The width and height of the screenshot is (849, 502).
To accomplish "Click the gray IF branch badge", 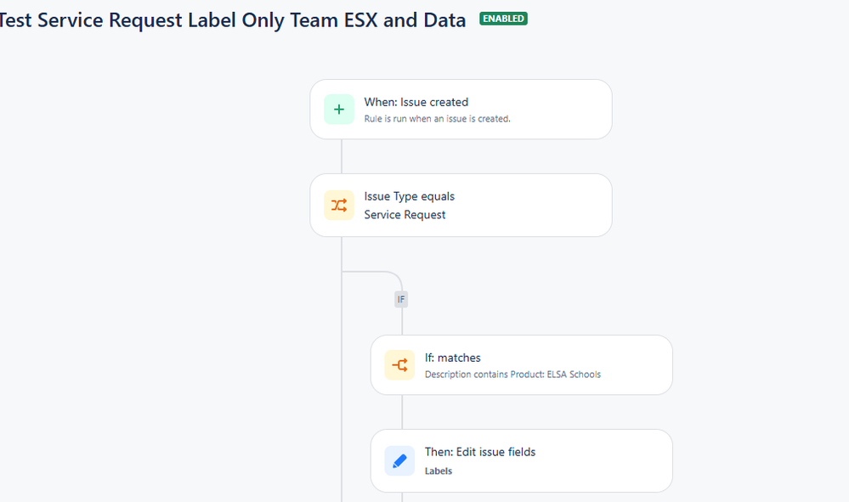I will point(401,299).
